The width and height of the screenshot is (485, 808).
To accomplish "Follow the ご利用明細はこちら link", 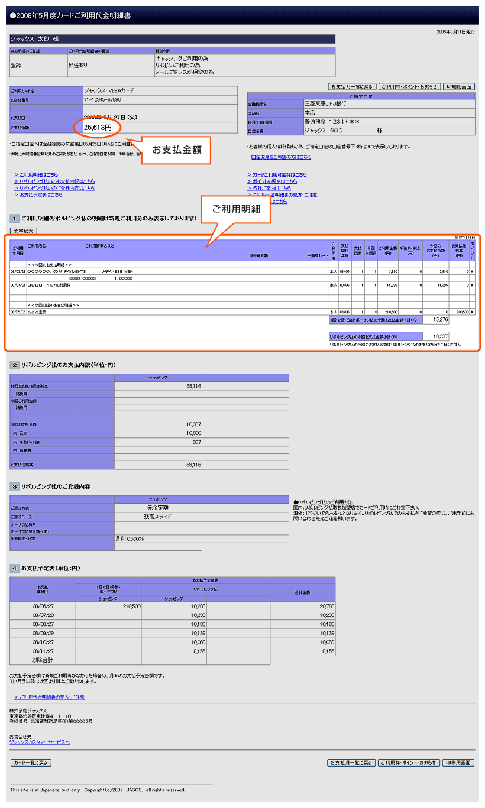I will coord(36,175).
